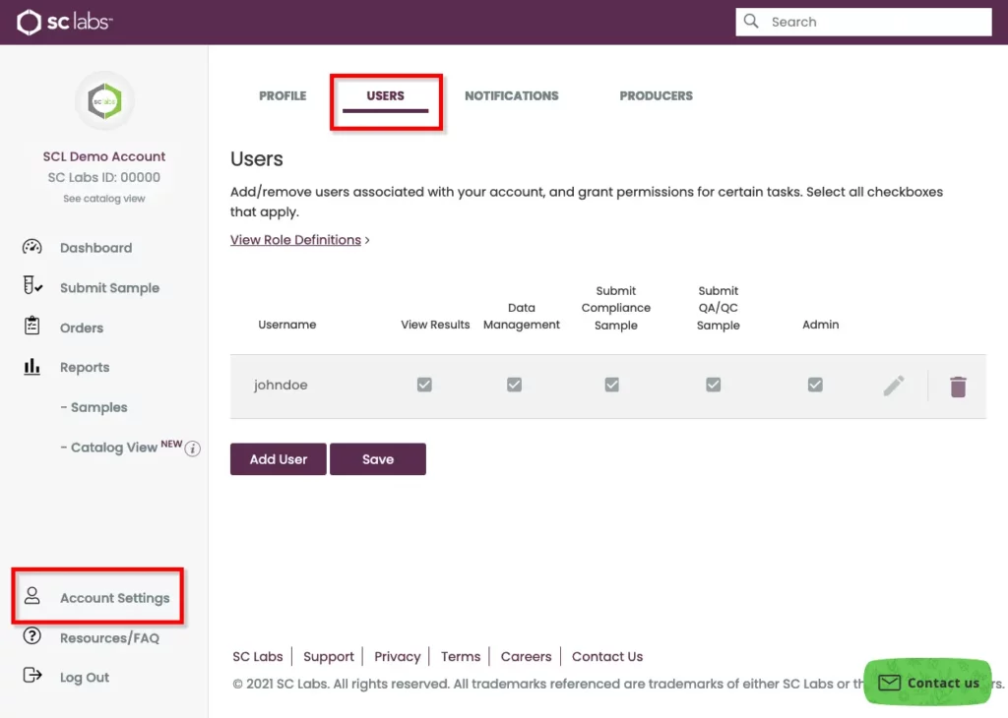Click the pencil edit icon for johndoe
The height and width of the screenshot is (718, 1008).
pos(893,387)
